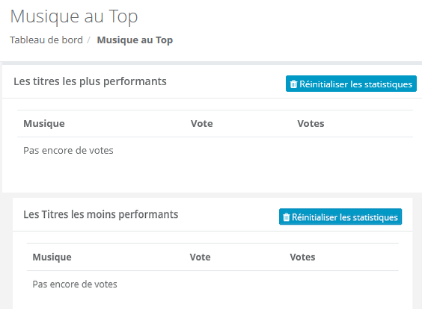Sort bottom table by Votes column
422x309 pixels.
(x=302, y=257)
